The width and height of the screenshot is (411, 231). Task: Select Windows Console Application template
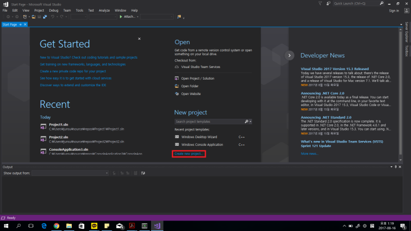click(x=202, y=145)
